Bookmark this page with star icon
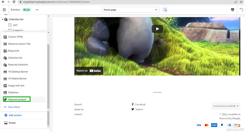 coord(241,2)
